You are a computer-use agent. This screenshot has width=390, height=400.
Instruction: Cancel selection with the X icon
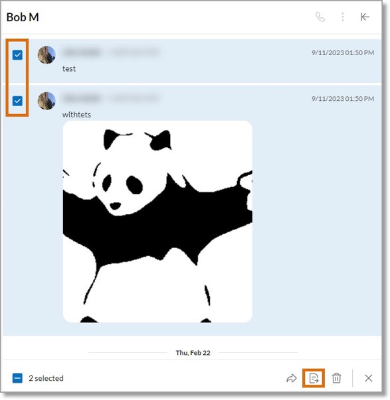[368, 378]
